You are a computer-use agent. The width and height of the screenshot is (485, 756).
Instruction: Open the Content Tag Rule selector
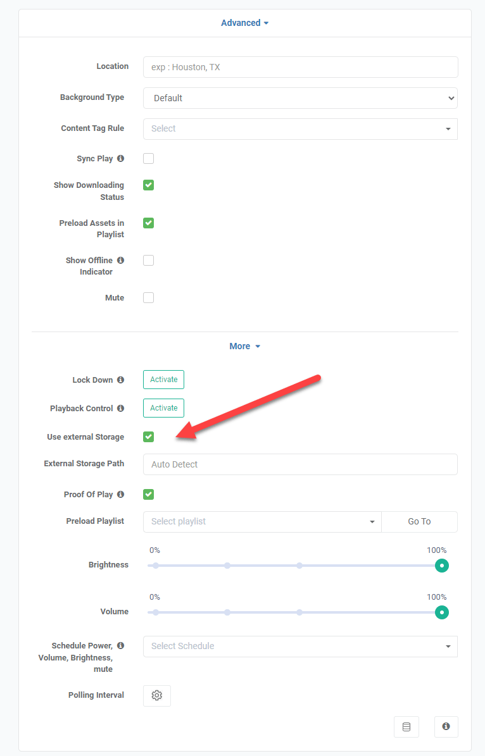click(300, 128)
